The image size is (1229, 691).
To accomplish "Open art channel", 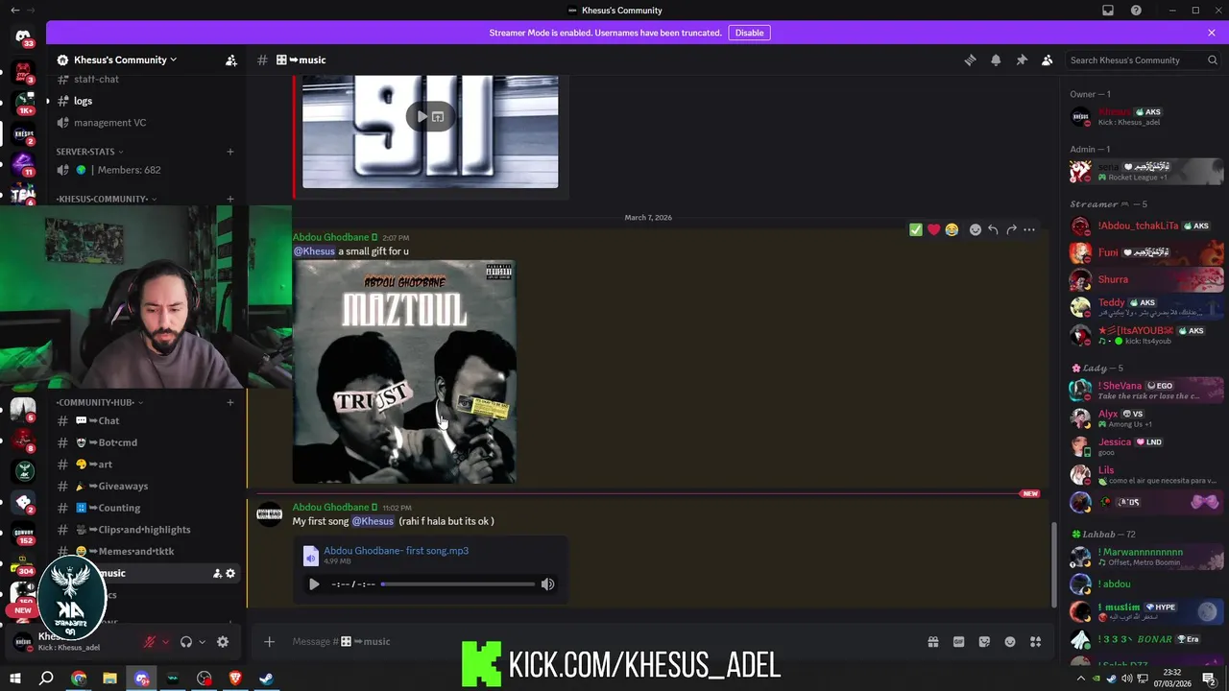I will pyautogui.click(x=148, y=465).
